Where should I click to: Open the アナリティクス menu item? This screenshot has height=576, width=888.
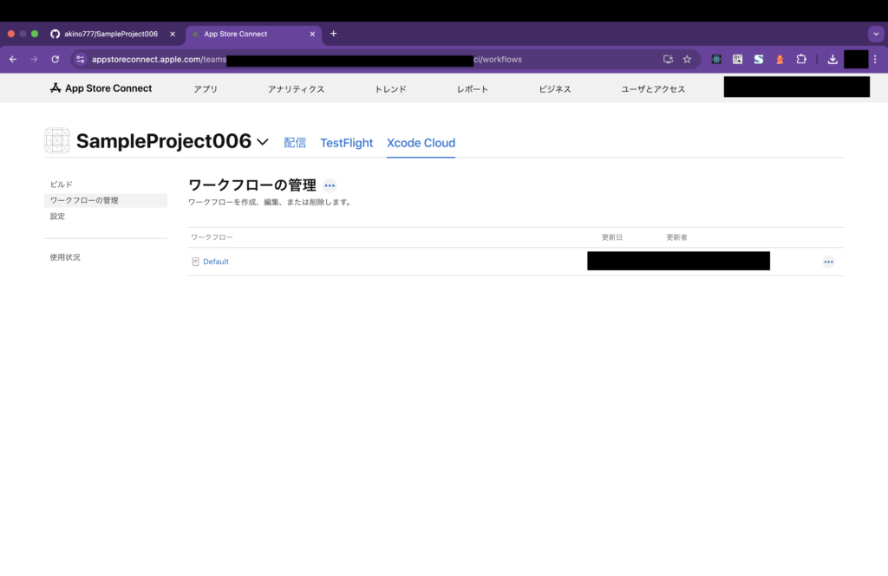point(296,89)
